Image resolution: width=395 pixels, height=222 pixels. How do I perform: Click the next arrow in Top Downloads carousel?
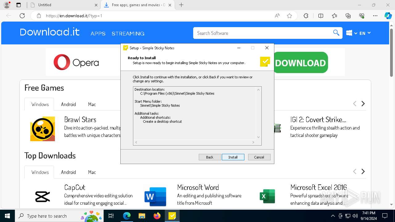click(363, 171)
